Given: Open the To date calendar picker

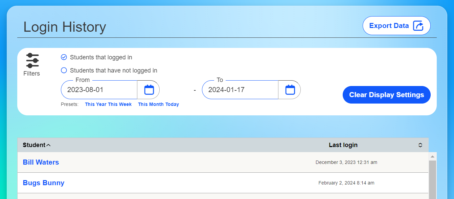Looking at the screenshot, I should tap(290, 90).
